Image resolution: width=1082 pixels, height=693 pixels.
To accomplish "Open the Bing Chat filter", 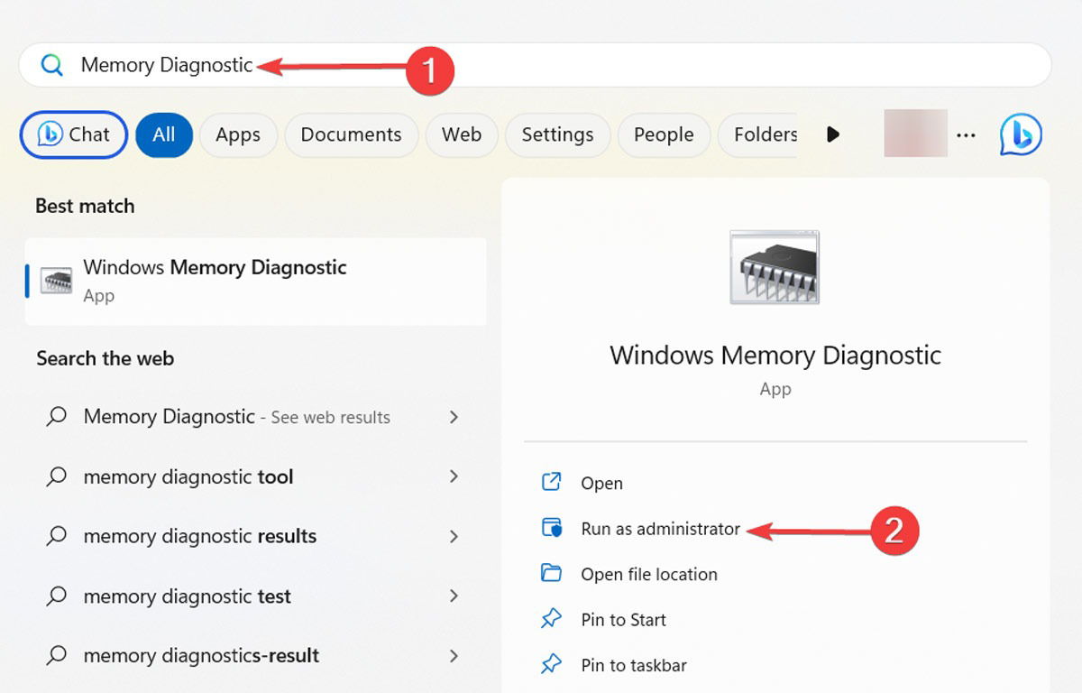I will 74,135.
